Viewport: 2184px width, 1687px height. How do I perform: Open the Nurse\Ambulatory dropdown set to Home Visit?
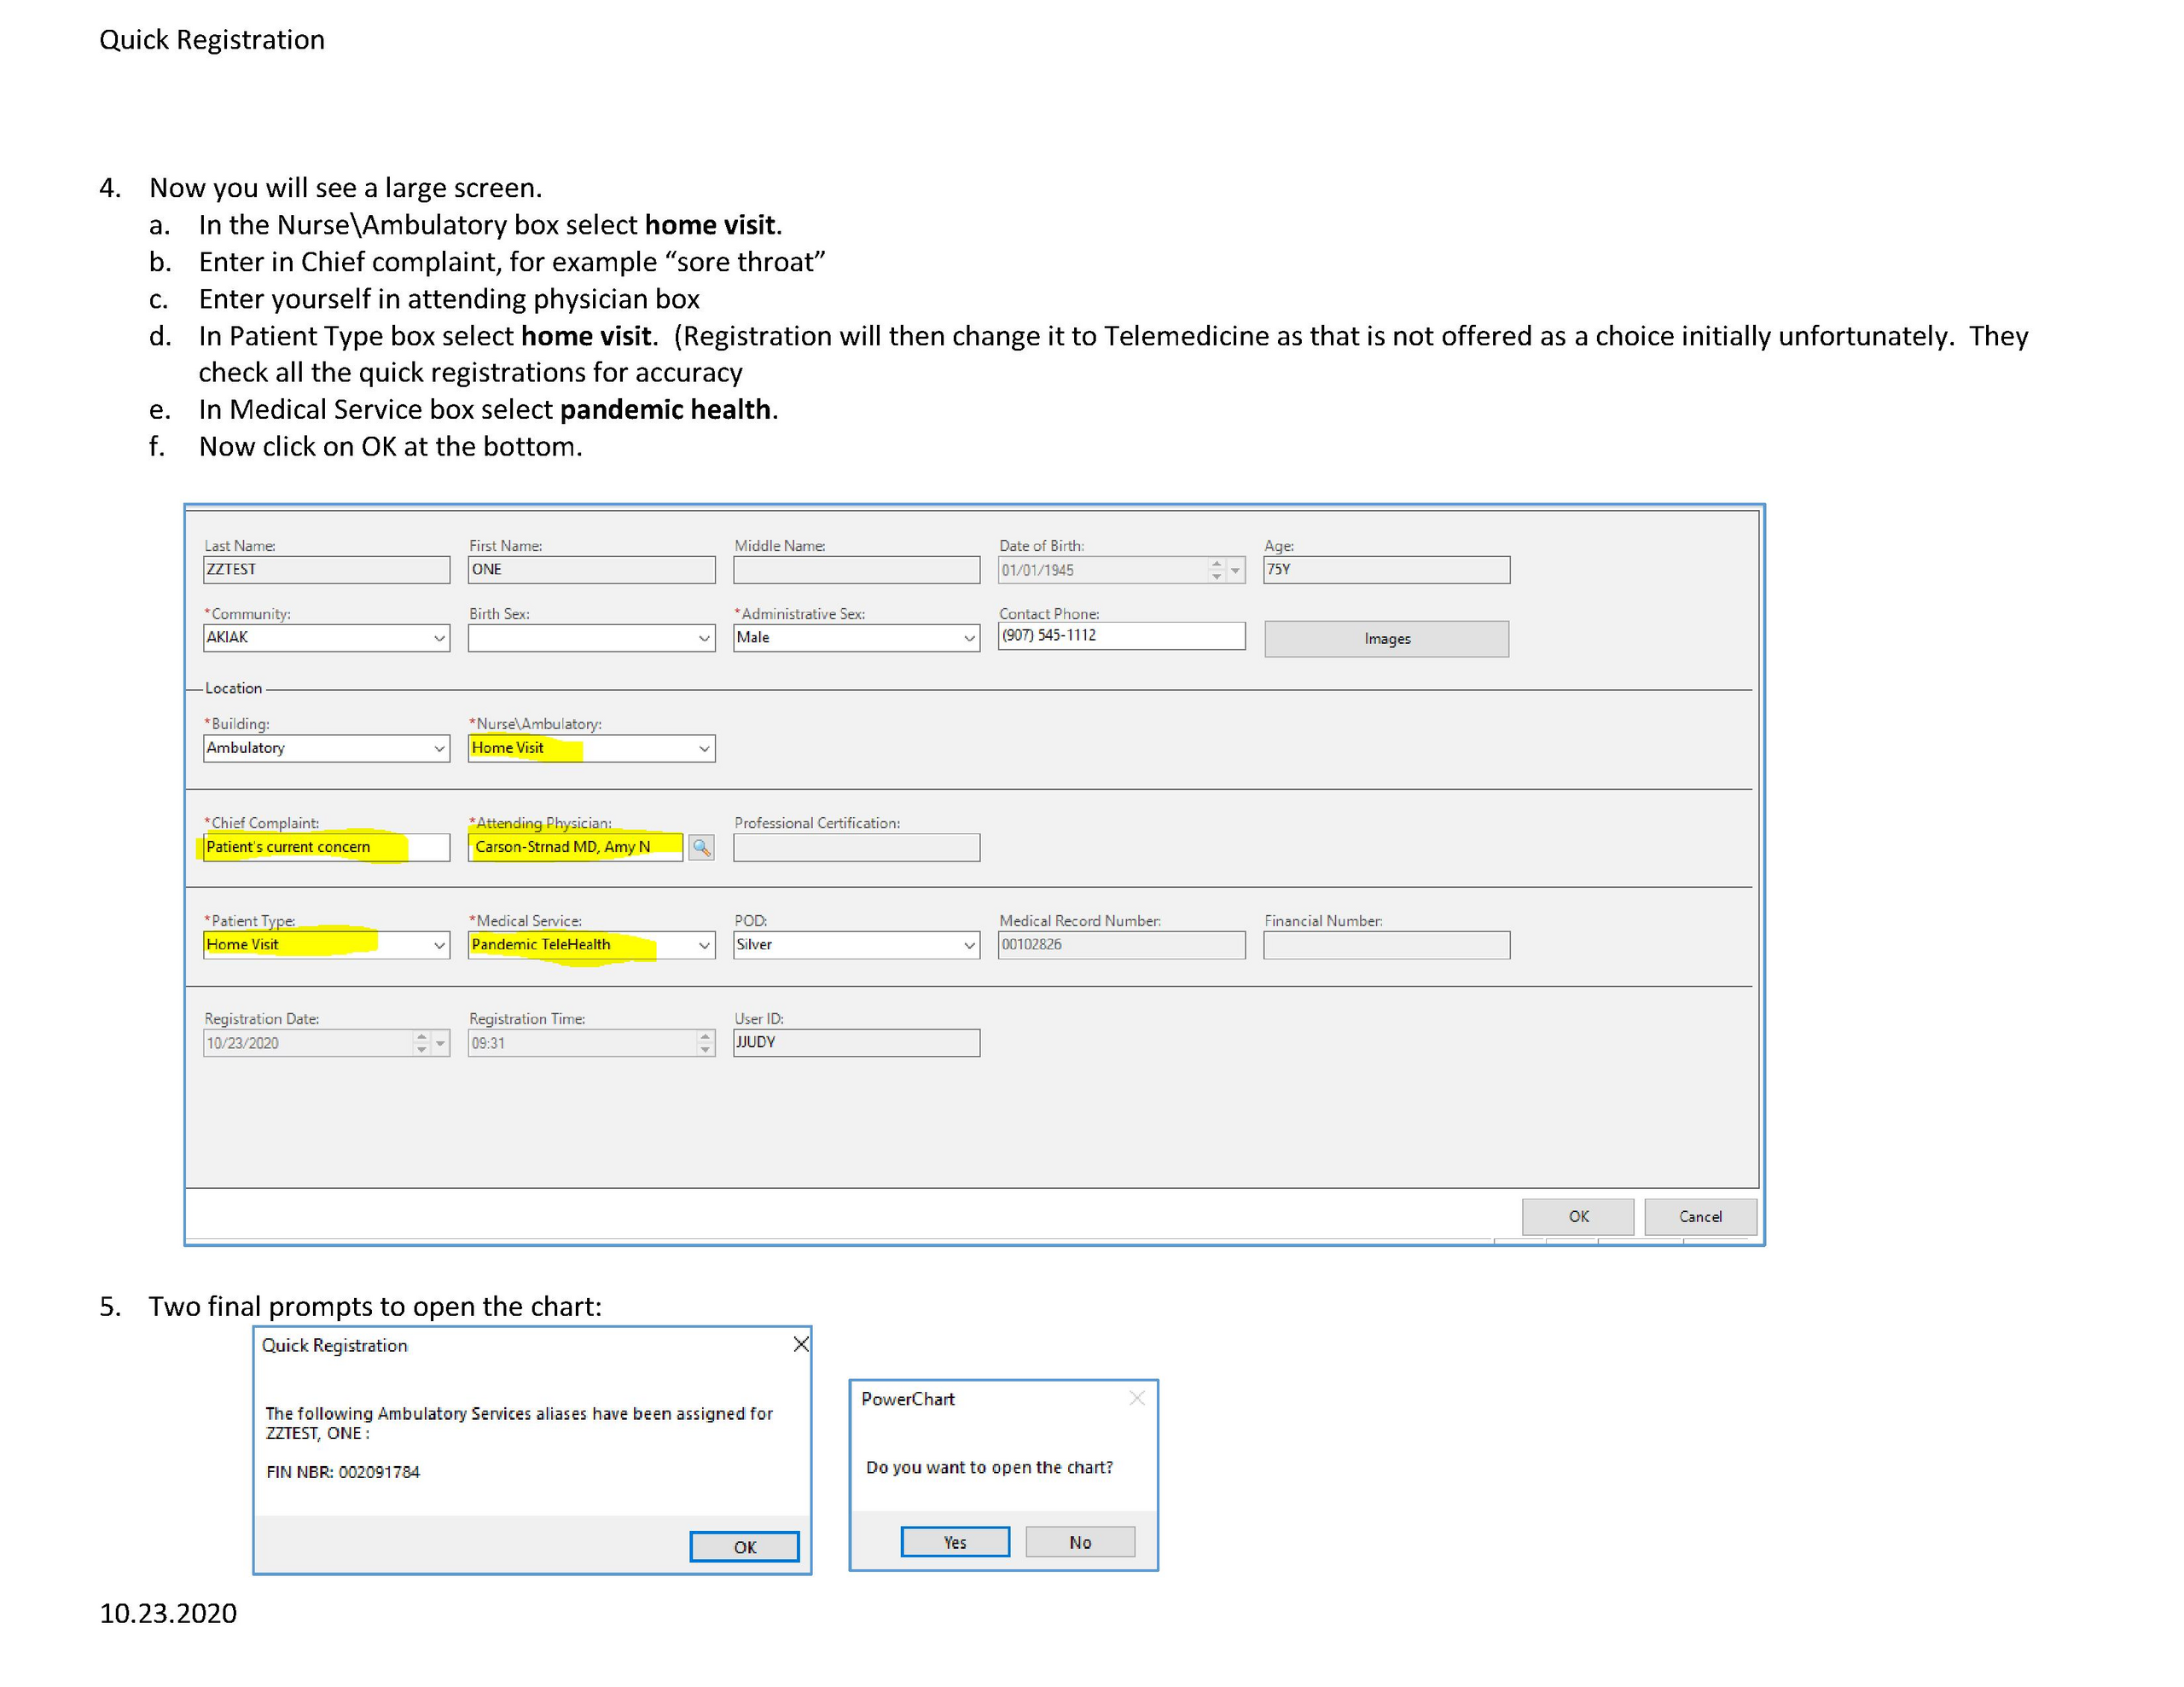coord(704,748)
